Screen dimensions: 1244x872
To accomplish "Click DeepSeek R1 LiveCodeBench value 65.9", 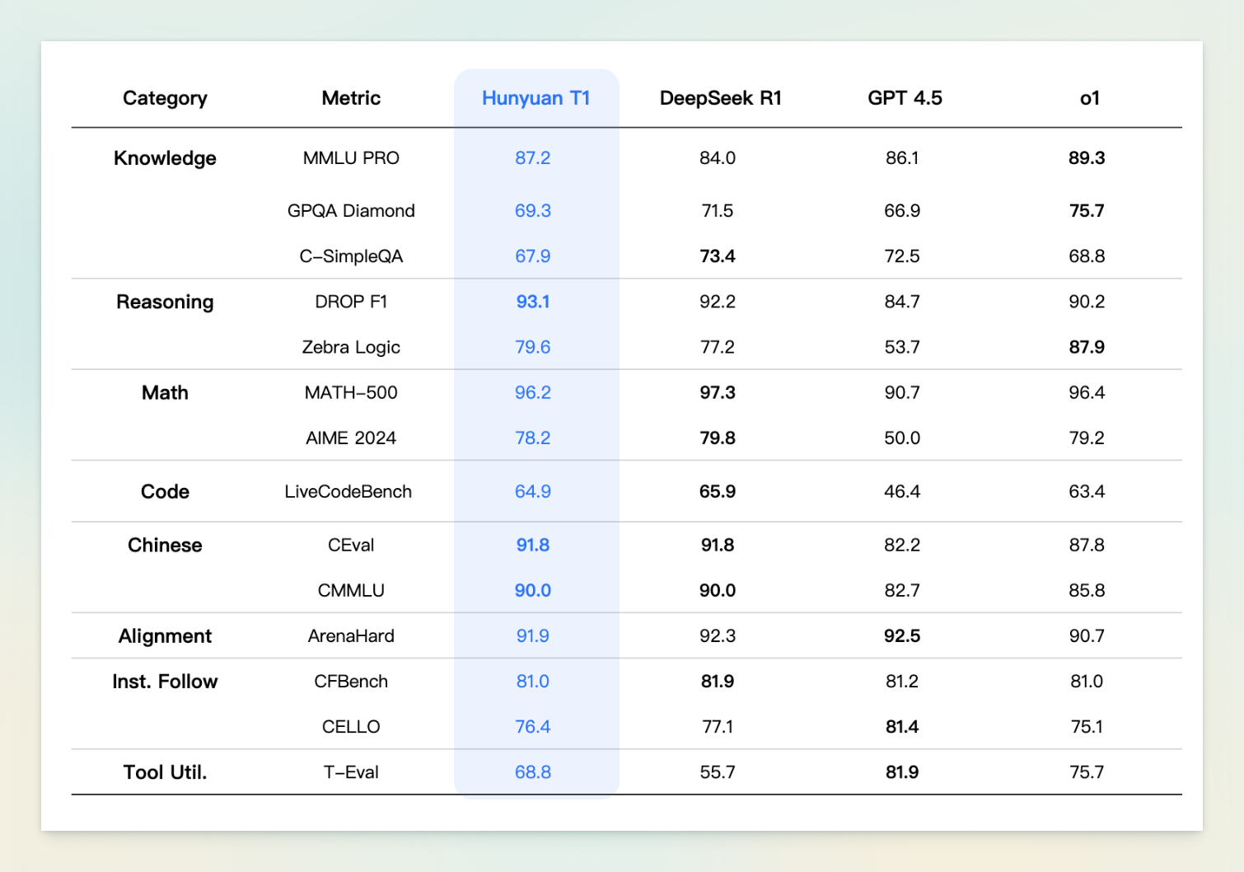I will point(718,491).
